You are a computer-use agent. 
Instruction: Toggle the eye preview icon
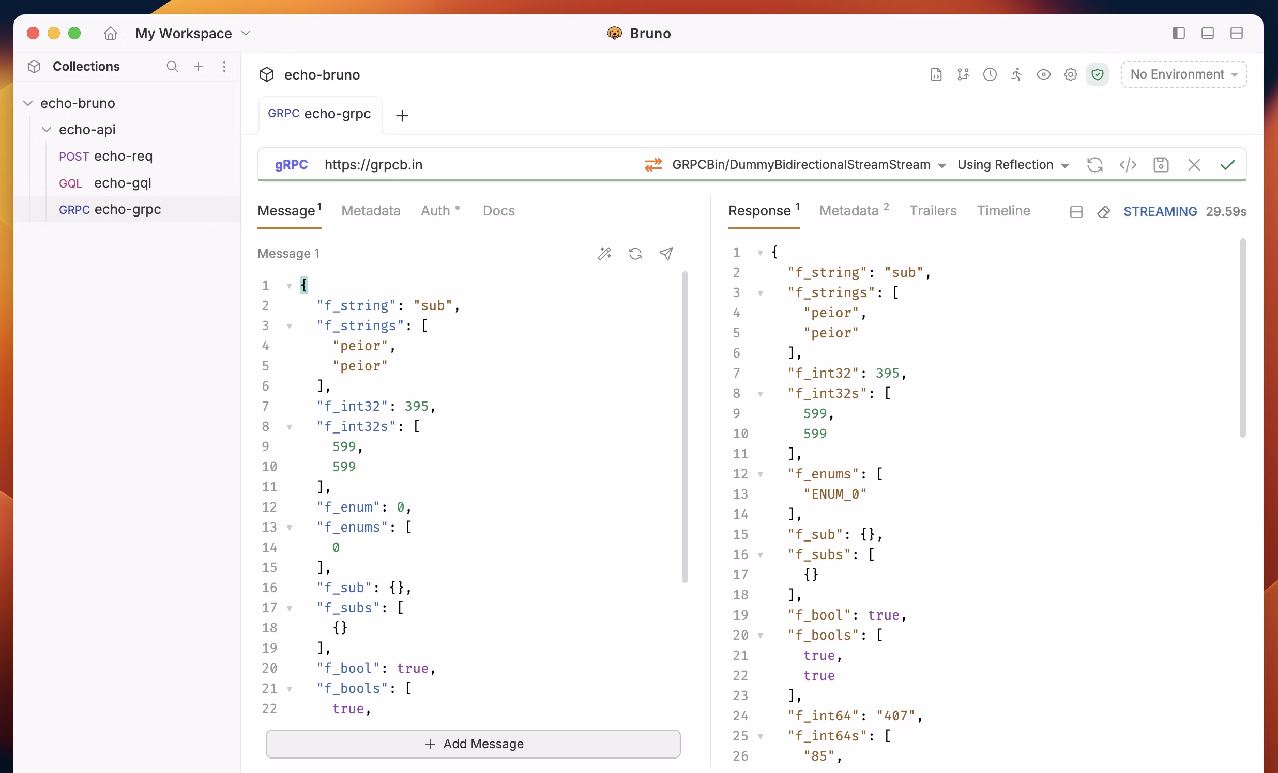(1044, 74)
